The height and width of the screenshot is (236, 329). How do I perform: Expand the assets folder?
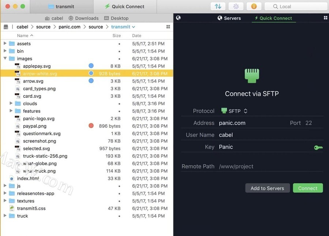click(5, 43)
